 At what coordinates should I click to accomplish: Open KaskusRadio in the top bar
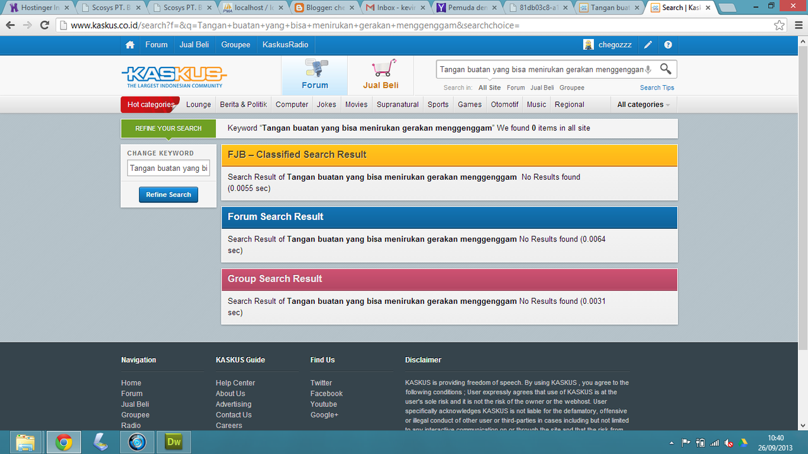(x=285, y=45)
